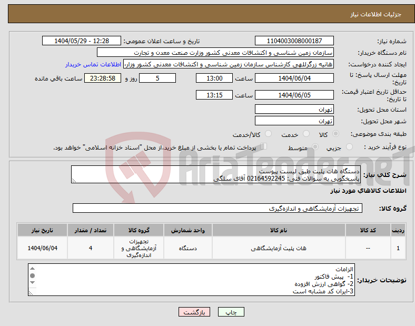Click the تعداد / مقدار column header
The image size is (415, 326).
pyautogui.click(x=91, y=230)
